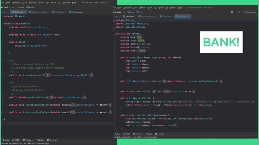Click 'import java.util.ArrayList;' line in Parent.java
The height and width of the screenshot is (145, 259).
[132, 24]
